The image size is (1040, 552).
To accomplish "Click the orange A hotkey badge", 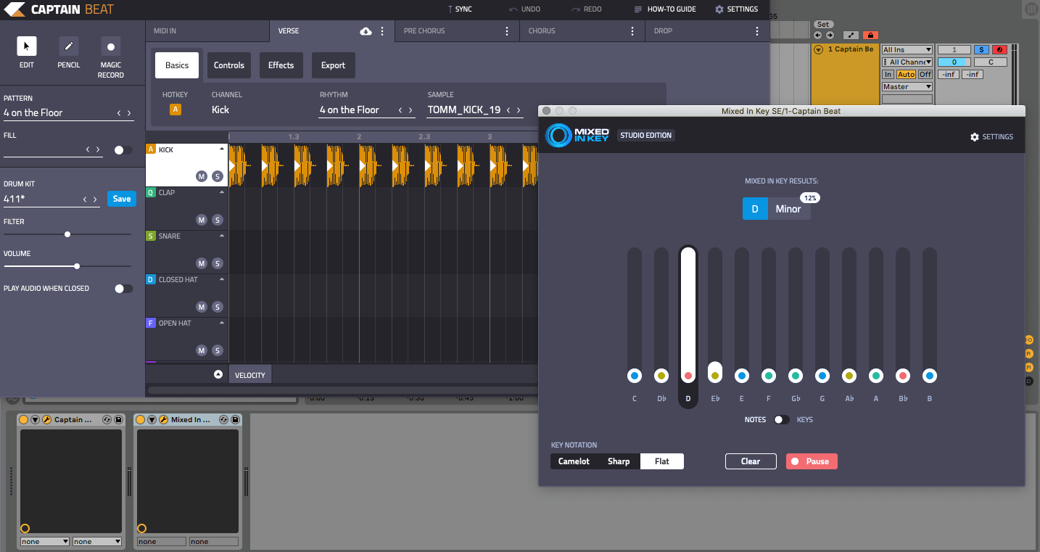I will [175, 110].
